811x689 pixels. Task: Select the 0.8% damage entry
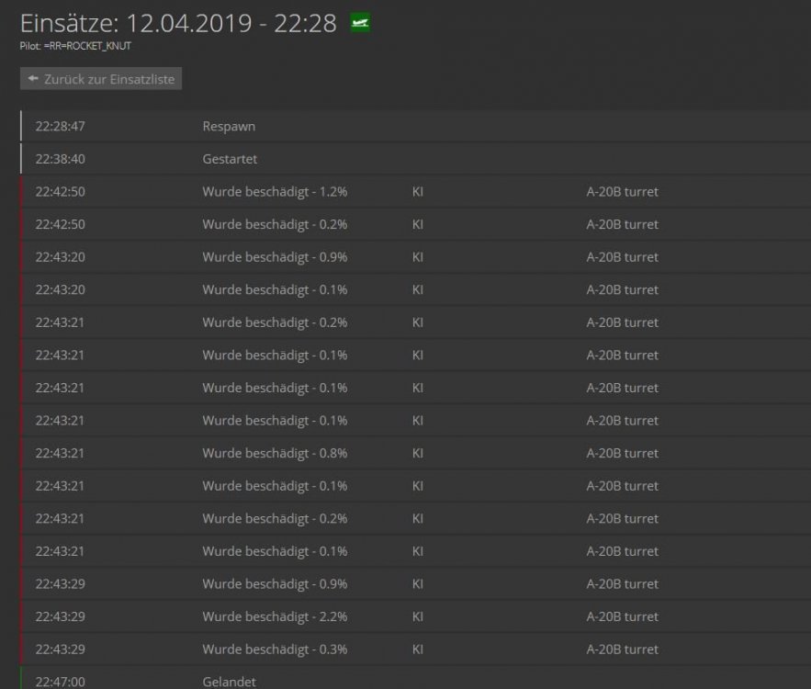click(x=275, y=453)
